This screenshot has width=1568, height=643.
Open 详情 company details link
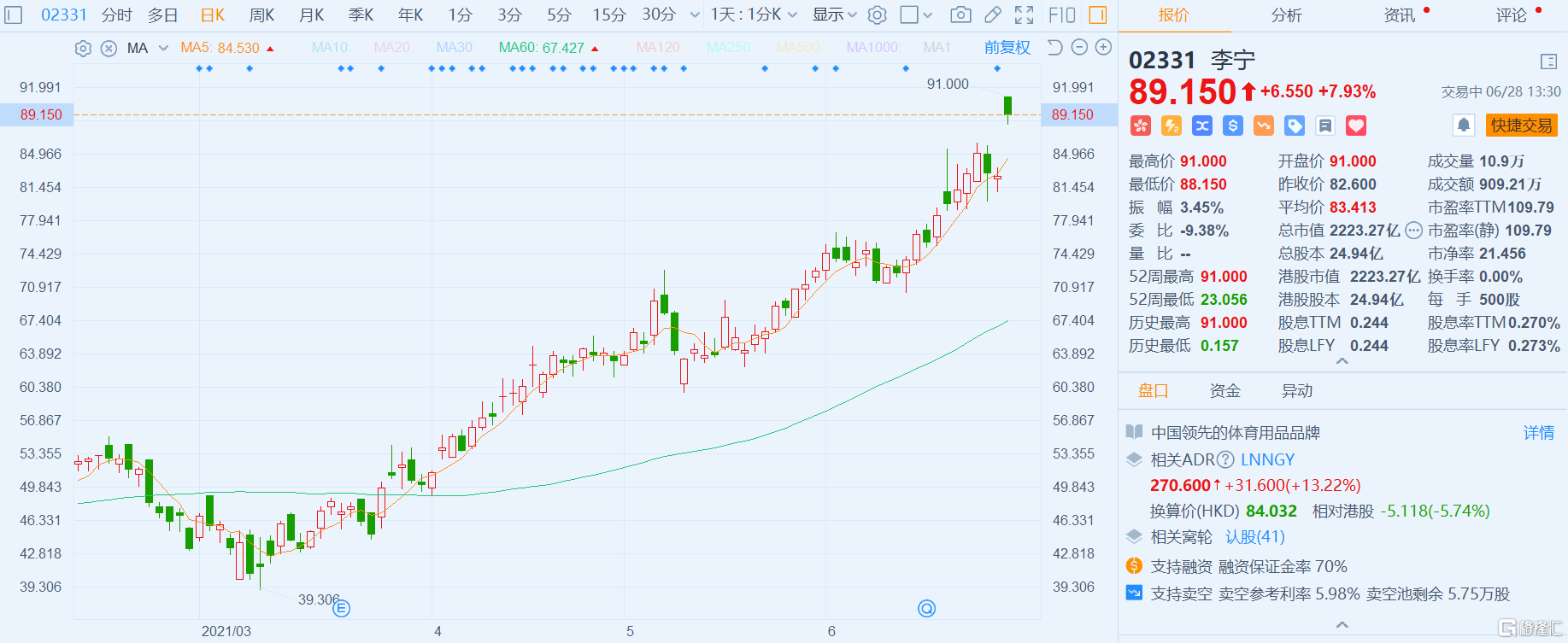pos(1539,433)
